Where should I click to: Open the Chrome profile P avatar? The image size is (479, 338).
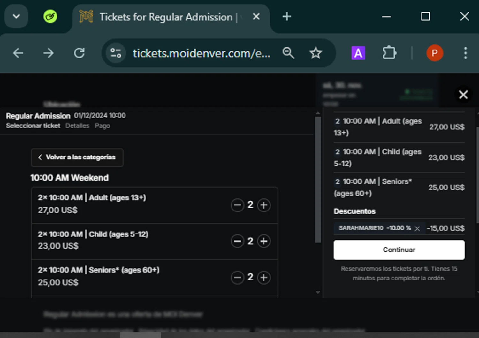pyautogui.click(x=435, y=53)
